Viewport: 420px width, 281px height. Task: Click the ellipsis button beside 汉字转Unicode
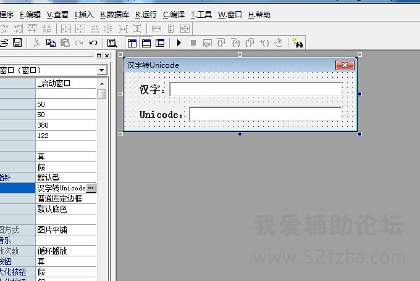coord(91,188)
